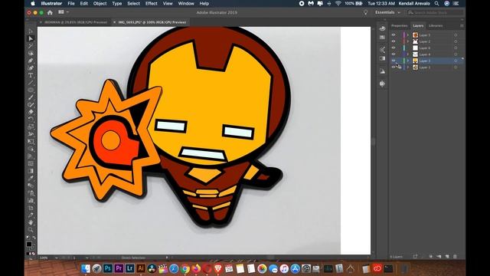Expand Layer 1 disclosure arrow
This screenshot has width=490, height=276.
pos(408,67)
